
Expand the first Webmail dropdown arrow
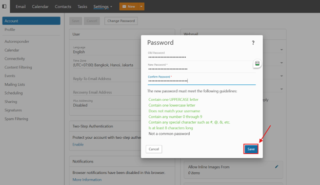[282, 50]
